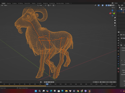
Task: Open the orange Object properties tab
Action: tap(118, 54)
